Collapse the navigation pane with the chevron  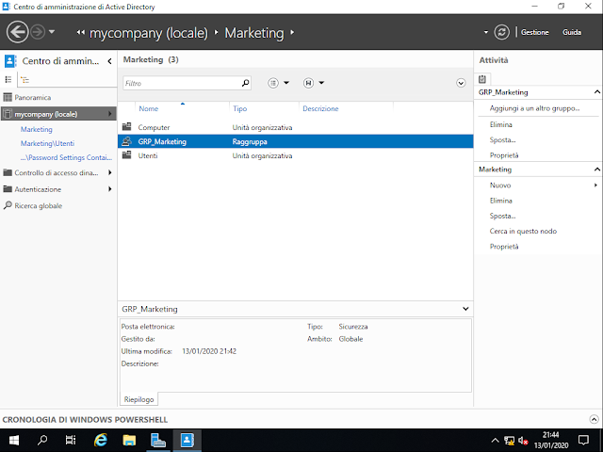click(109, 61)
